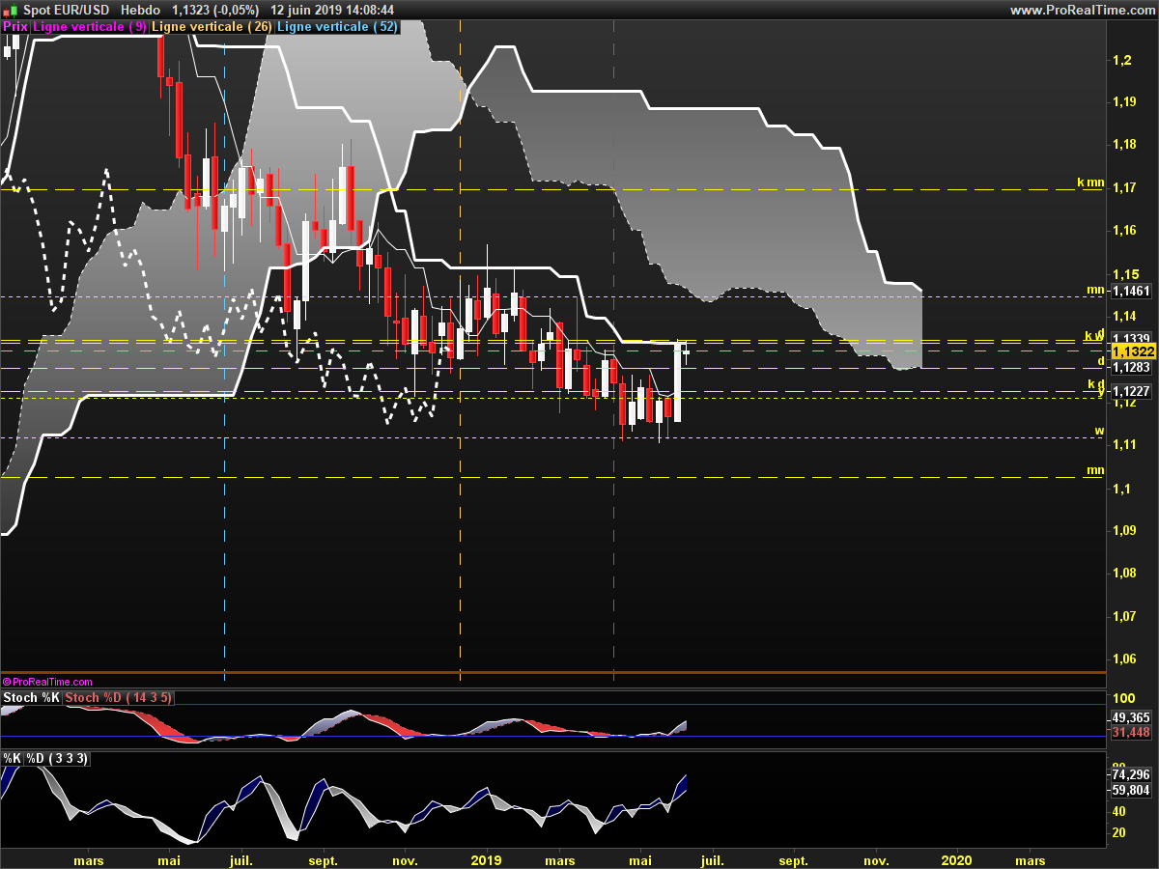
Task: Click the 100 label on Stoch axis
Action: (1124, 699)
